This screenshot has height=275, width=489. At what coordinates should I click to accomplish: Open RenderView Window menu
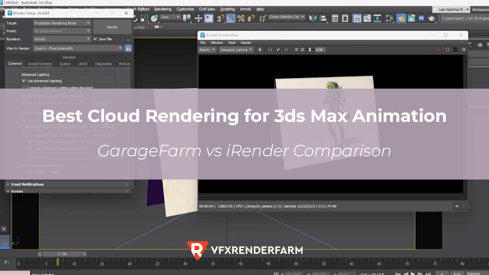click(217, 43)
